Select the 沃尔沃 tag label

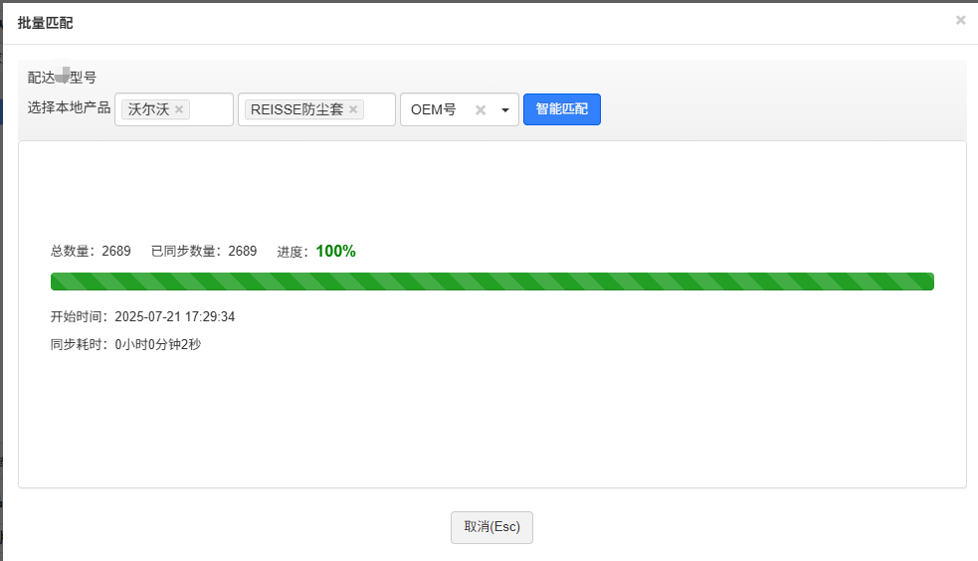[x=148, y=110]
